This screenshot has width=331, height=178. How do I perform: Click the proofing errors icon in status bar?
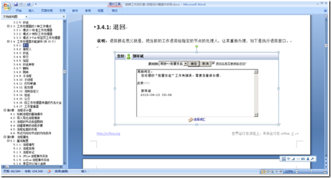click(49, 171)
